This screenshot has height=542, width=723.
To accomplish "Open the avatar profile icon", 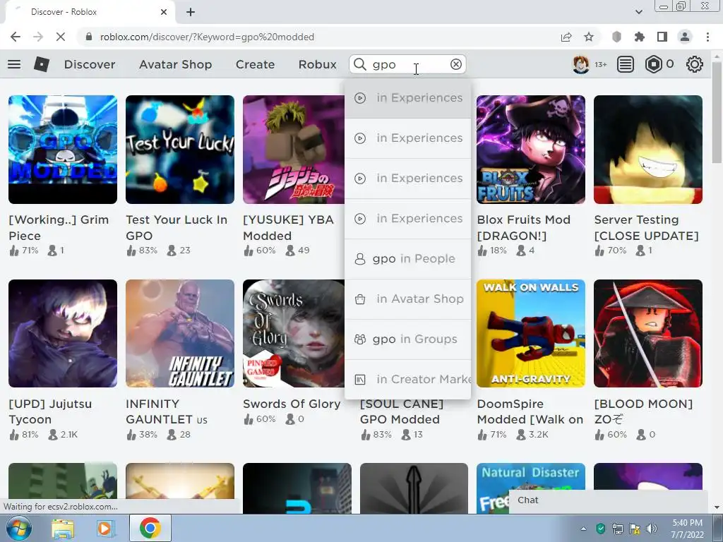I will [580, 64].
